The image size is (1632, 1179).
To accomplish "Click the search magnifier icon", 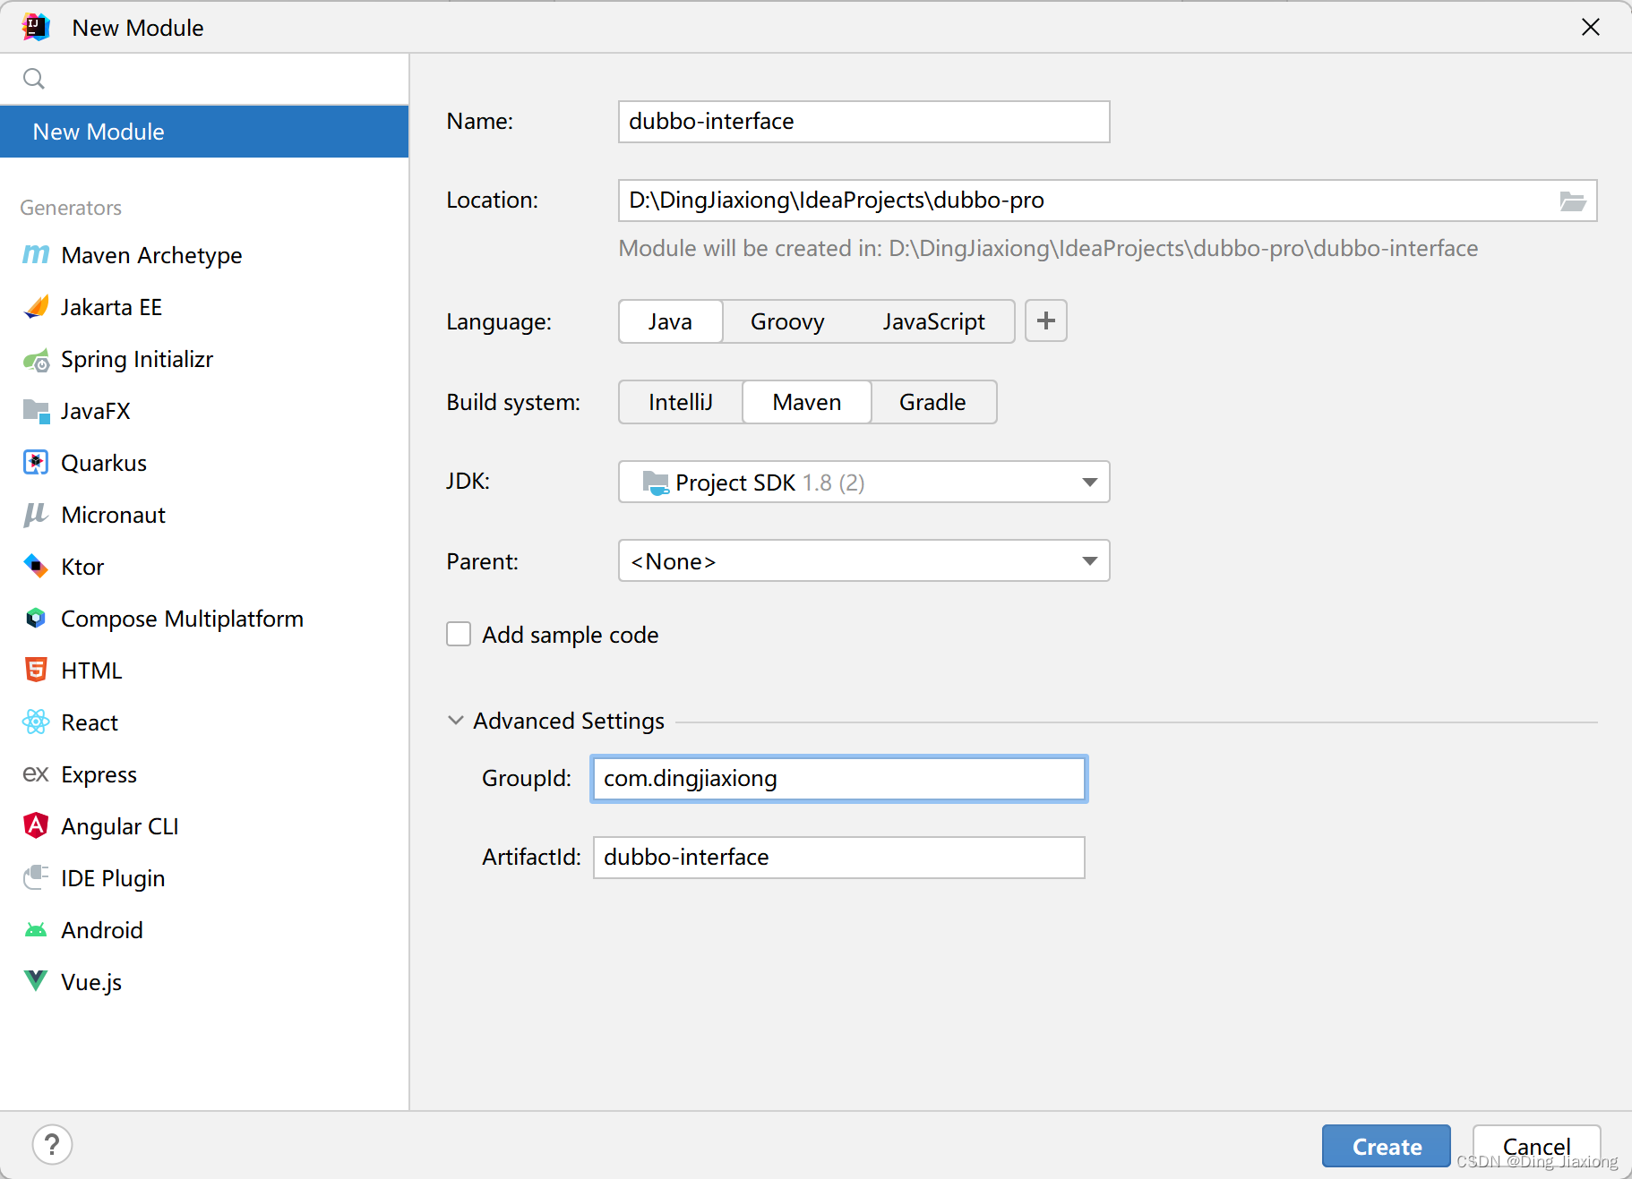I will coord(34,79).
